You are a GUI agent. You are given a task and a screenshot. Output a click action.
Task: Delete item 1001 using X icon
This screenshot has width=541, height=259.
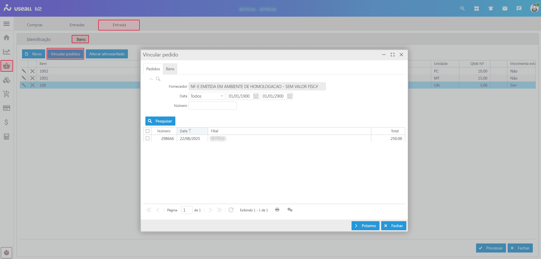[32, 78]
